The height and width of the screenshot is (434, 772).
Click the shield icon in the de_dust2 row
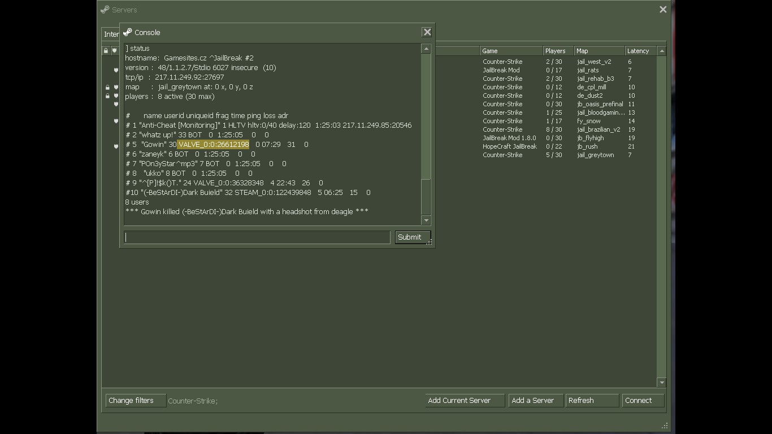pos(116,96)
